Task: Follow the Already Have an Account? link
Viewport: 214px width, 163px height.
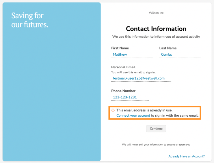Action: coord(187,156)
